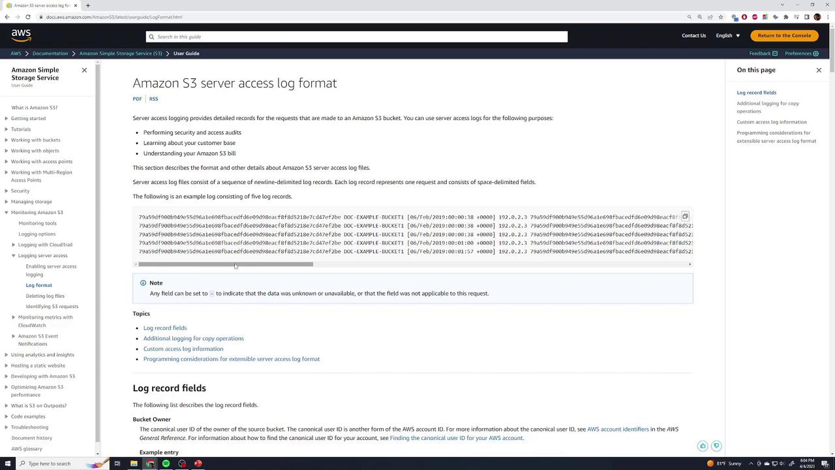
Task: Expand Working with buckets in sidebar
Action: point(7,140)
